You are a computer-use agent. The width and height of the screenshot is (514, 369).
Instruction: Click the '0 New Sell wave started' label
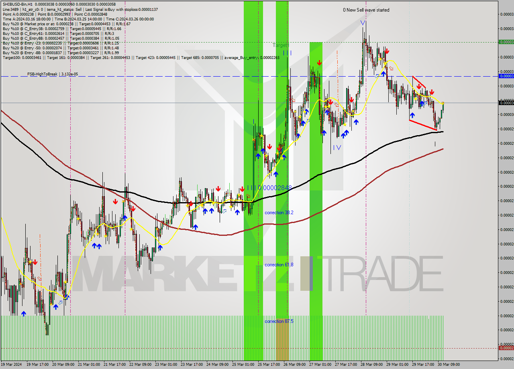(x=366, y=10)
